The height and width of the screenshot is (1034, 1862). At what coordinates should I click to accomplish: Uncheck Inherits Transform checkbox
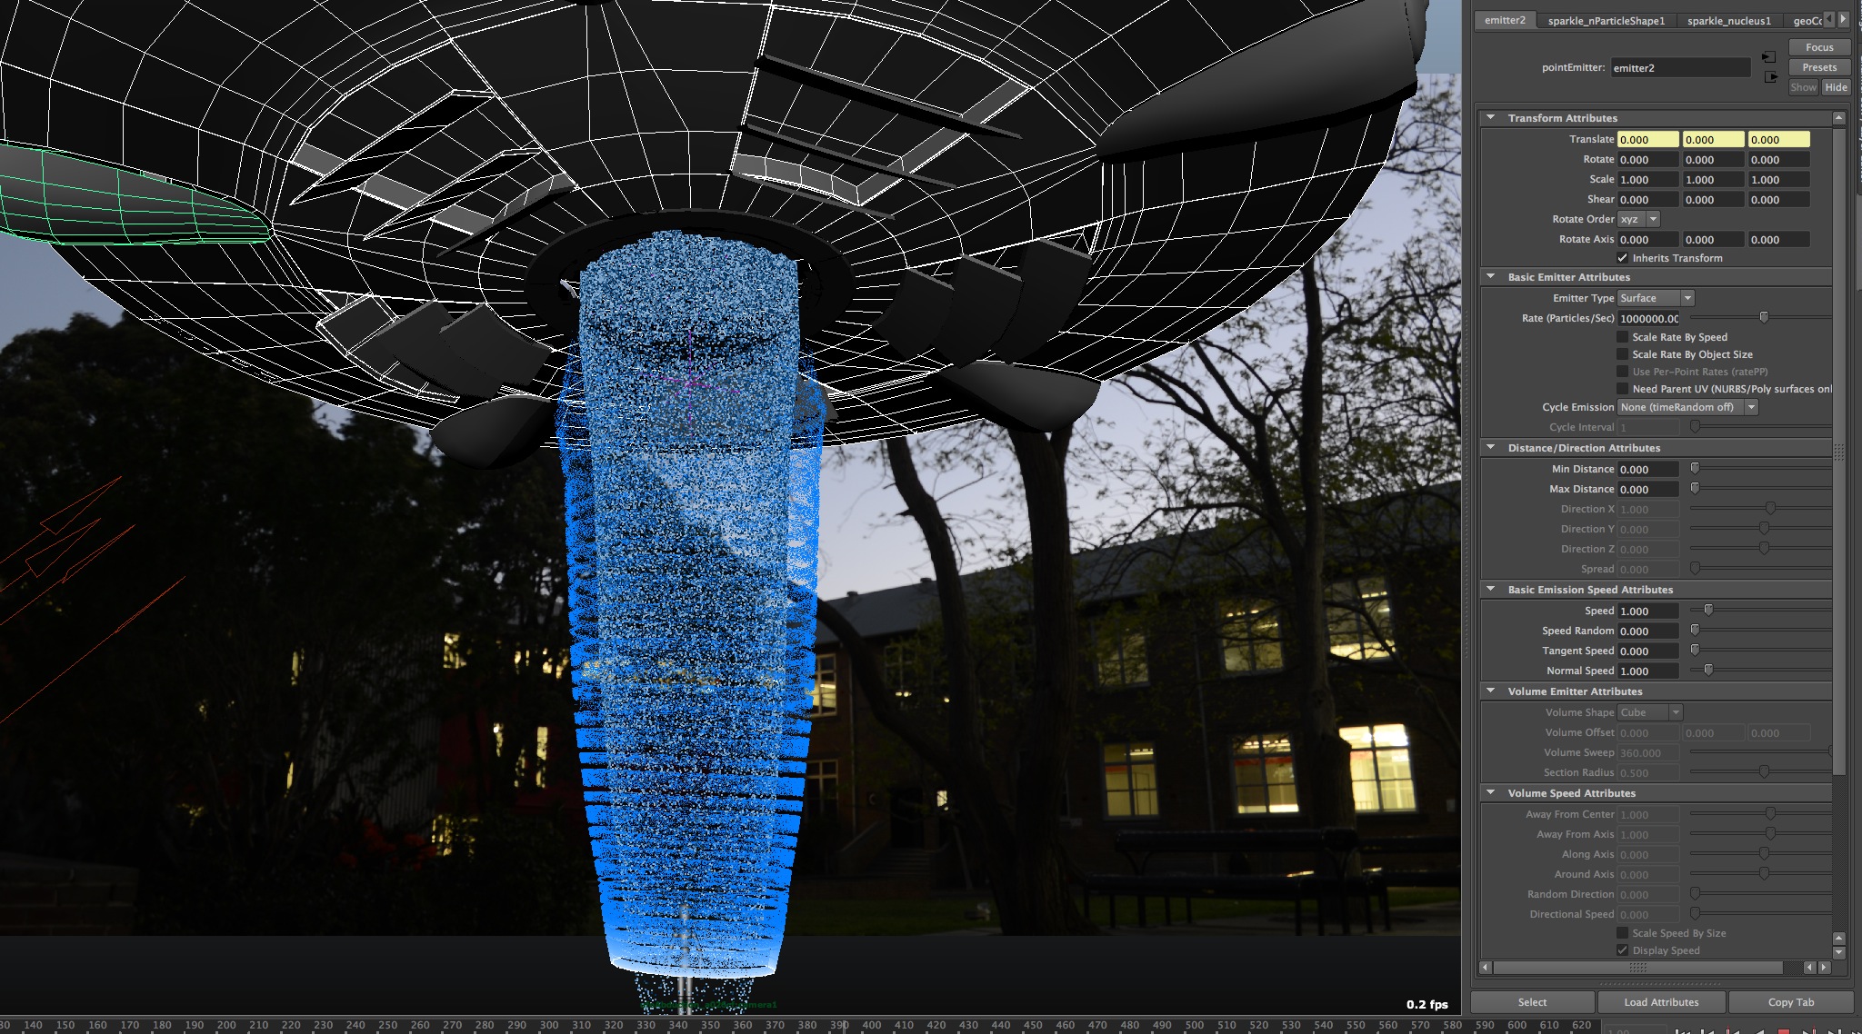click(1622, 258)
